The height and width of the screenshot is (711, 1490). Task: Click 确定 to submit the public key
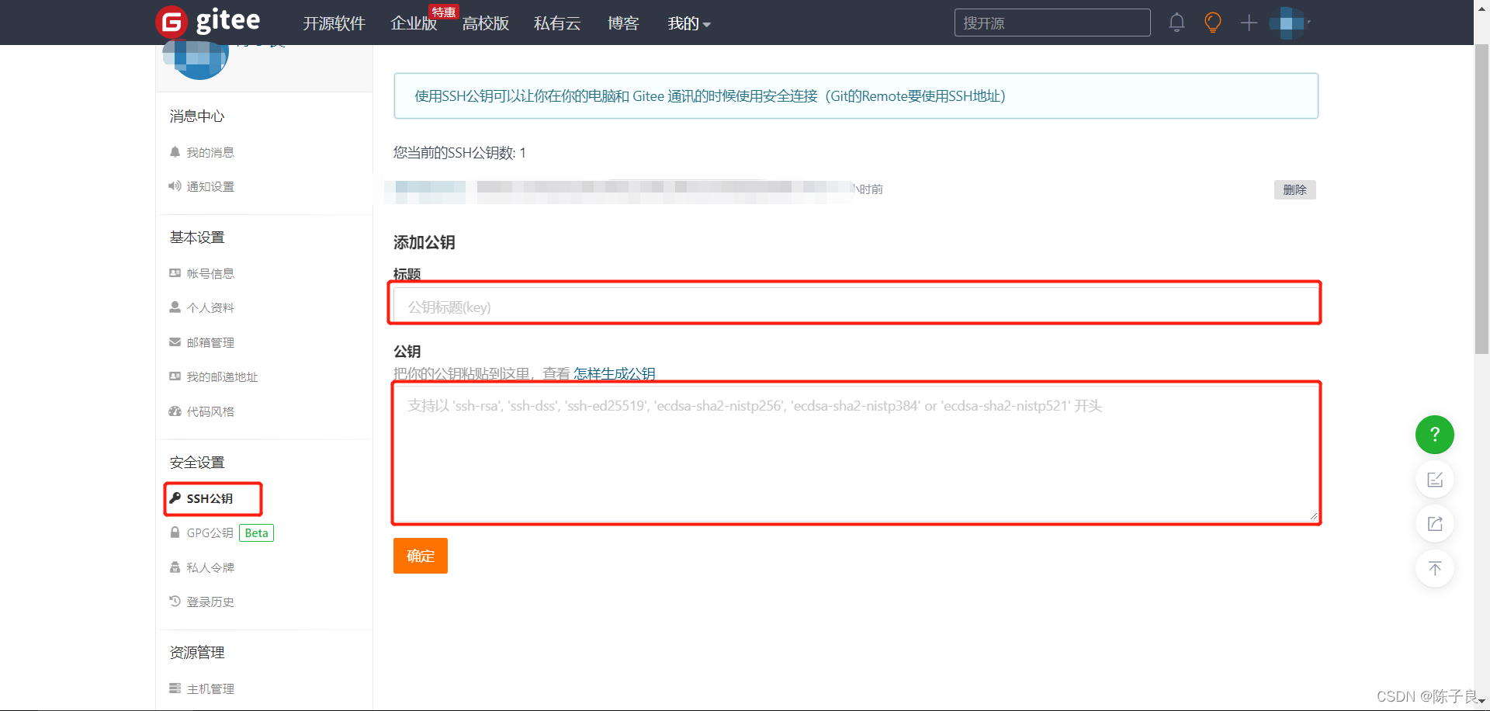(x=420, y=556)
